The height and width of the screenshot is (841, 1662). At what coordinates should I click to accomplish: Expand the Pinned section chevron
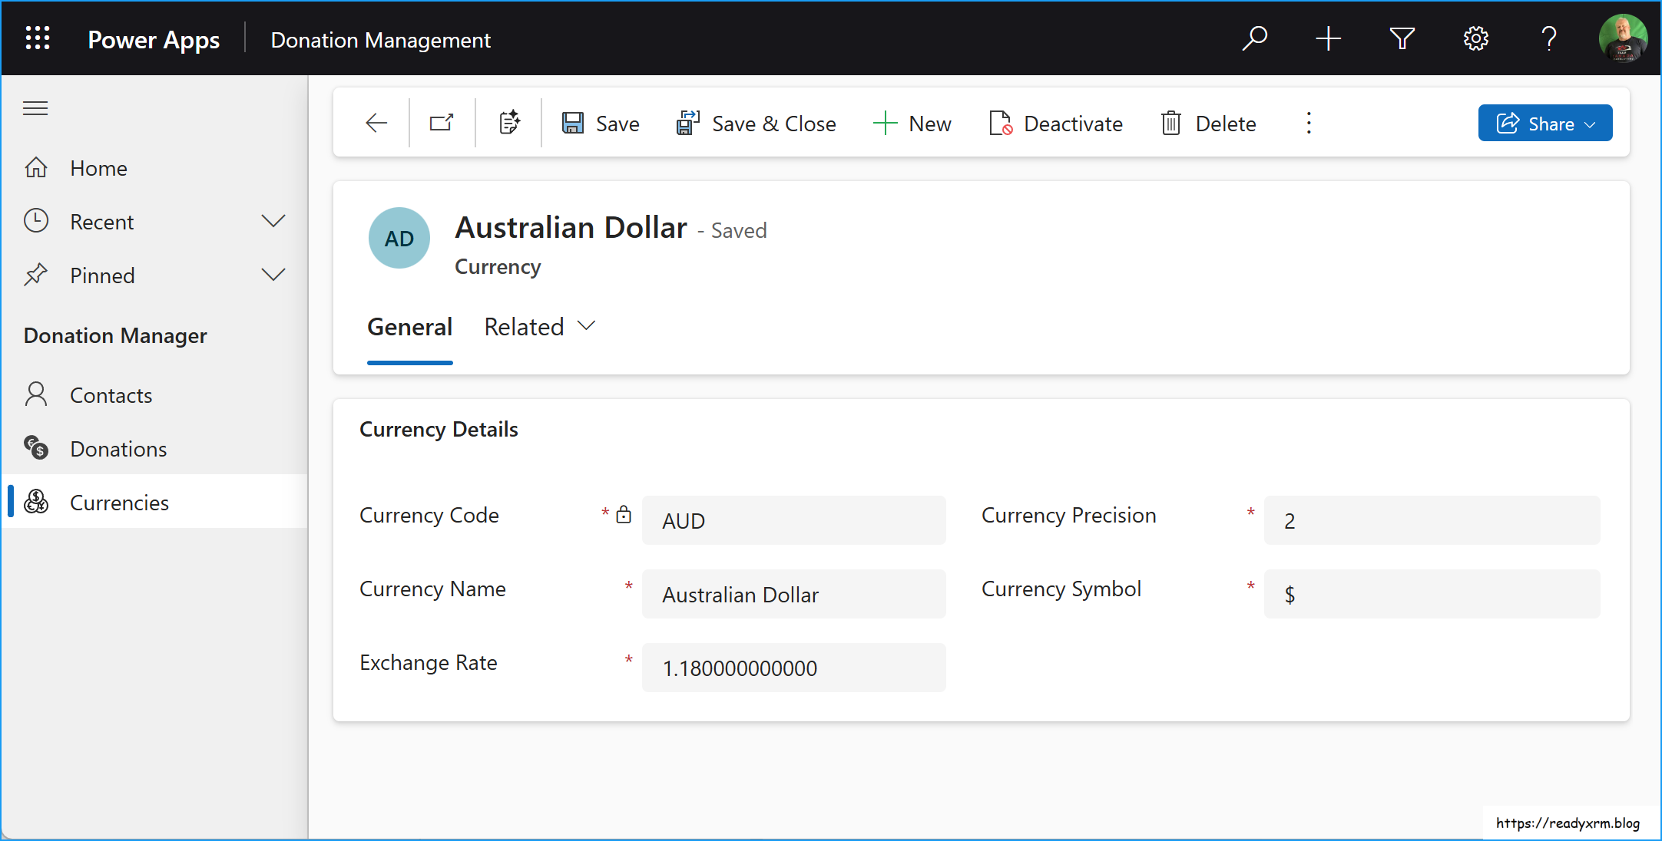click(x=273, y=274)
